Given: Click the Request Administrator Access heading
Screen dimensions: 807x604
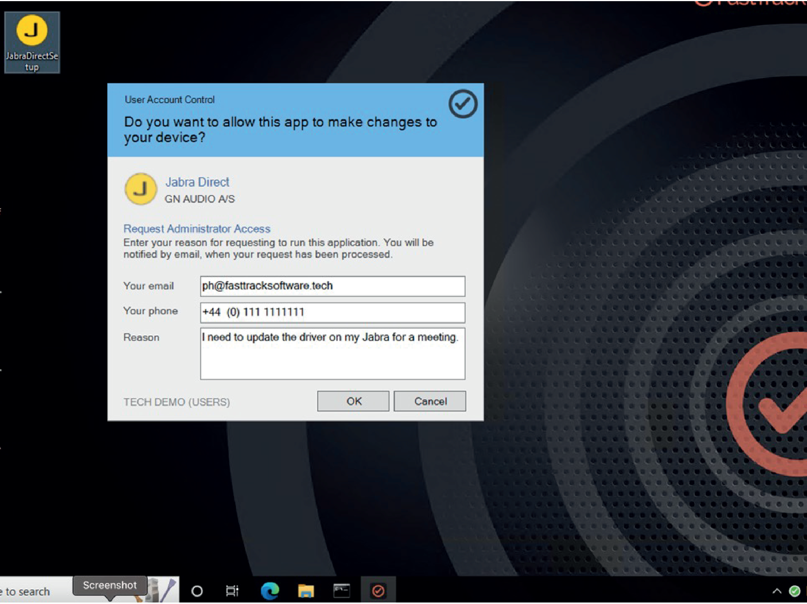Looking at the screenshot, I should point(197,229).
